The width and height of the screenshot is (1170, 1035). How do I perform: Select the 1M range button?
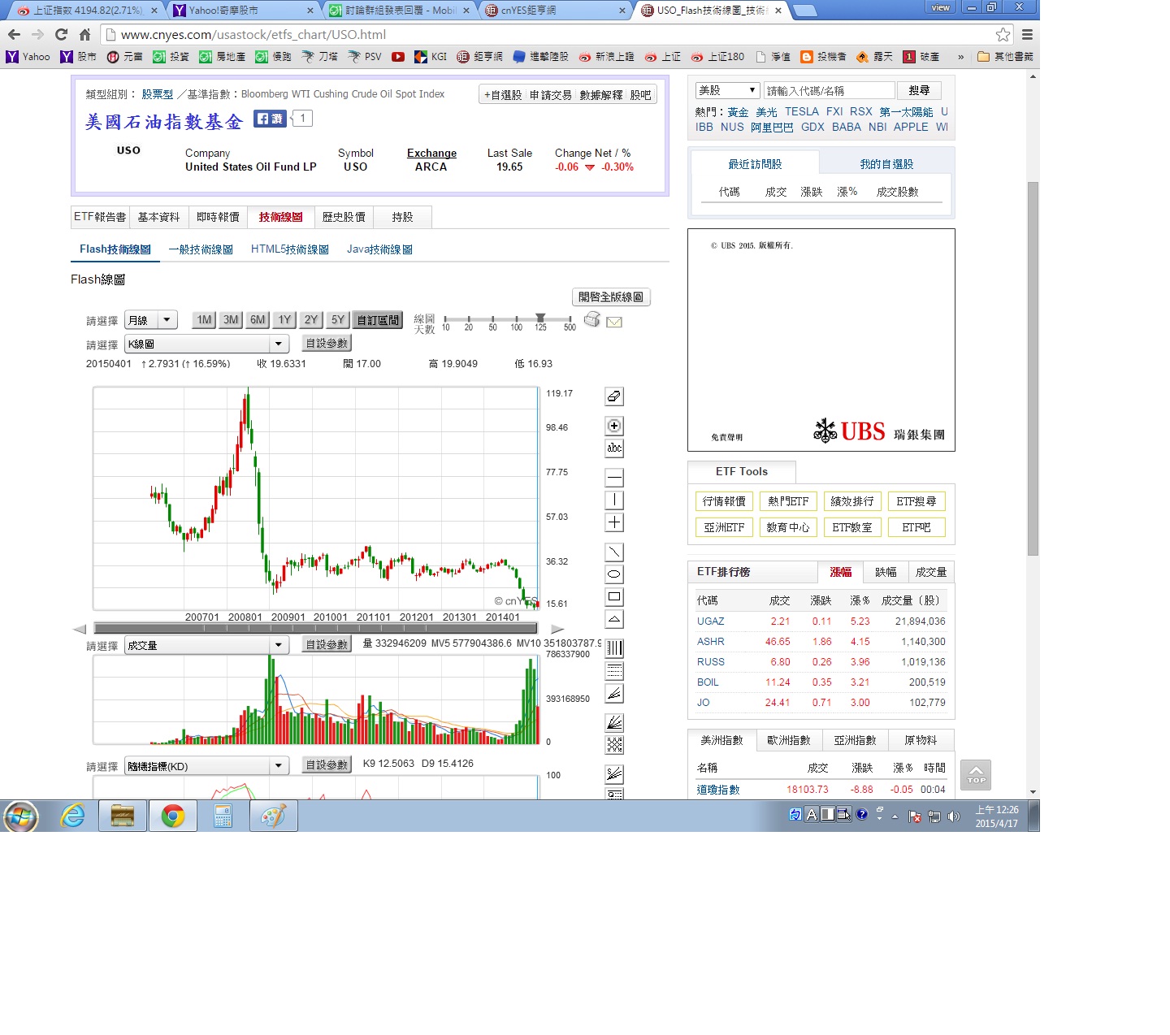[x=204, y=320]
